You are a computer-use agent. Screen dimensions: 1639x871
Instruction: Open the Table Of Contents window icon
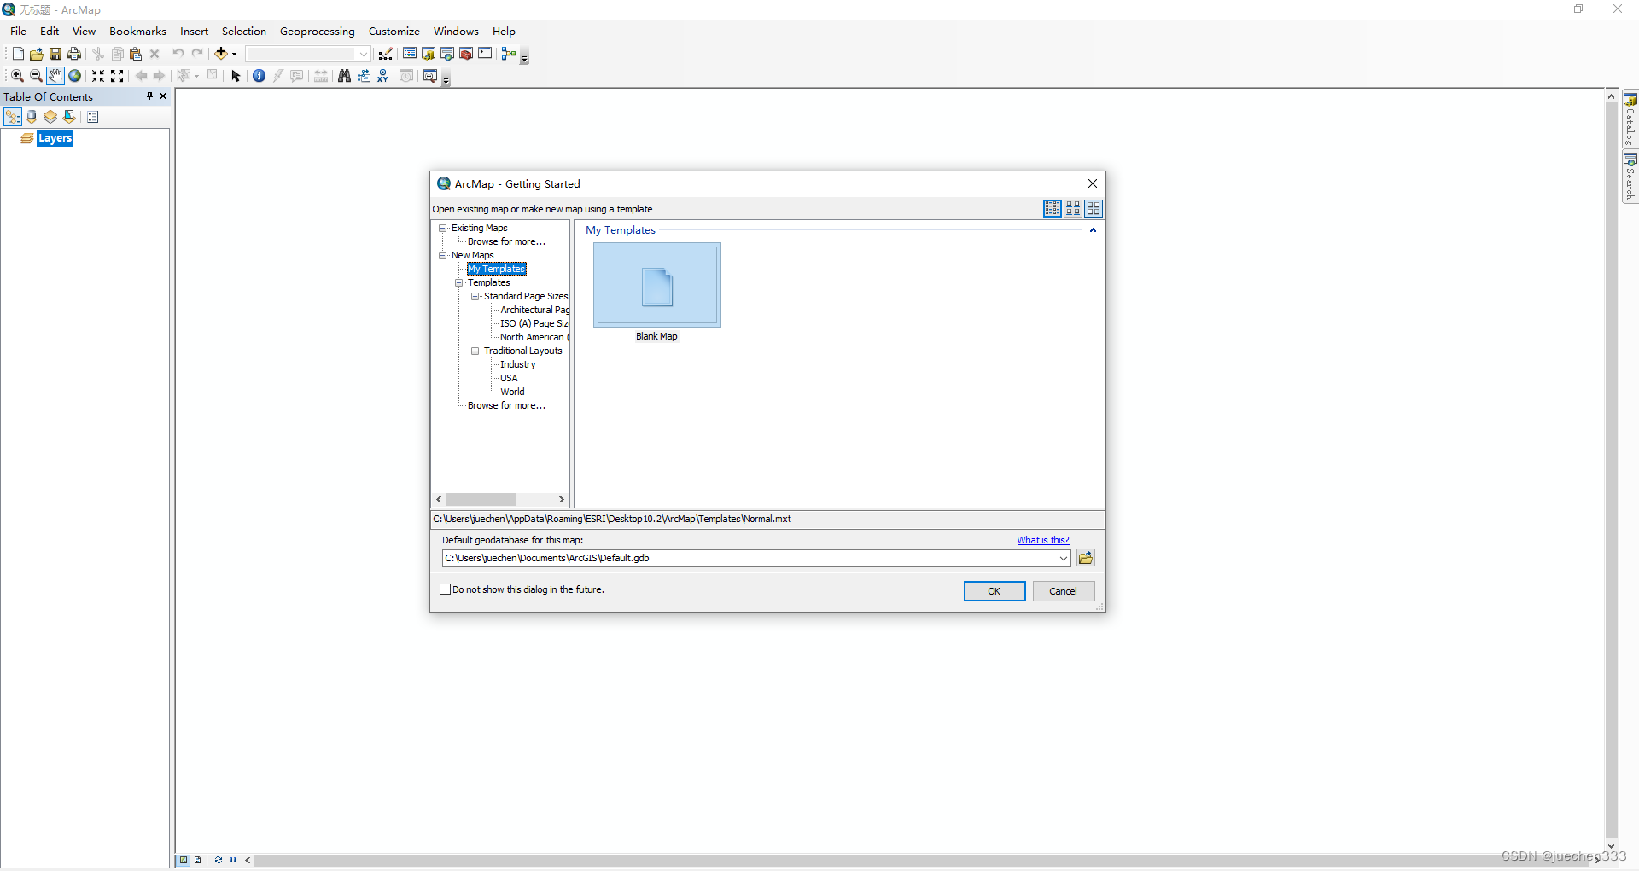pos(410,54)
